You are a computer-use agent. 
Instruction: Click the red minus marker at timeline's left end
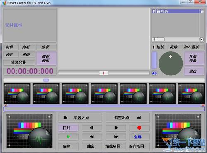coord(5,105)
